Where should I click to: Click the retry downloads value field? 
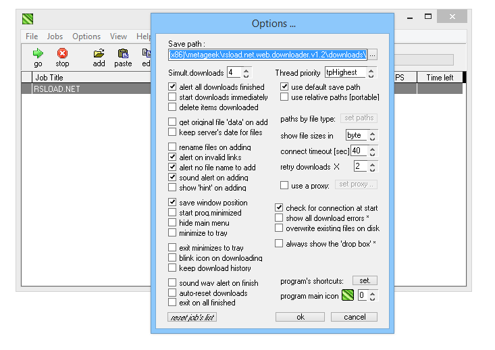click(361, 166)
